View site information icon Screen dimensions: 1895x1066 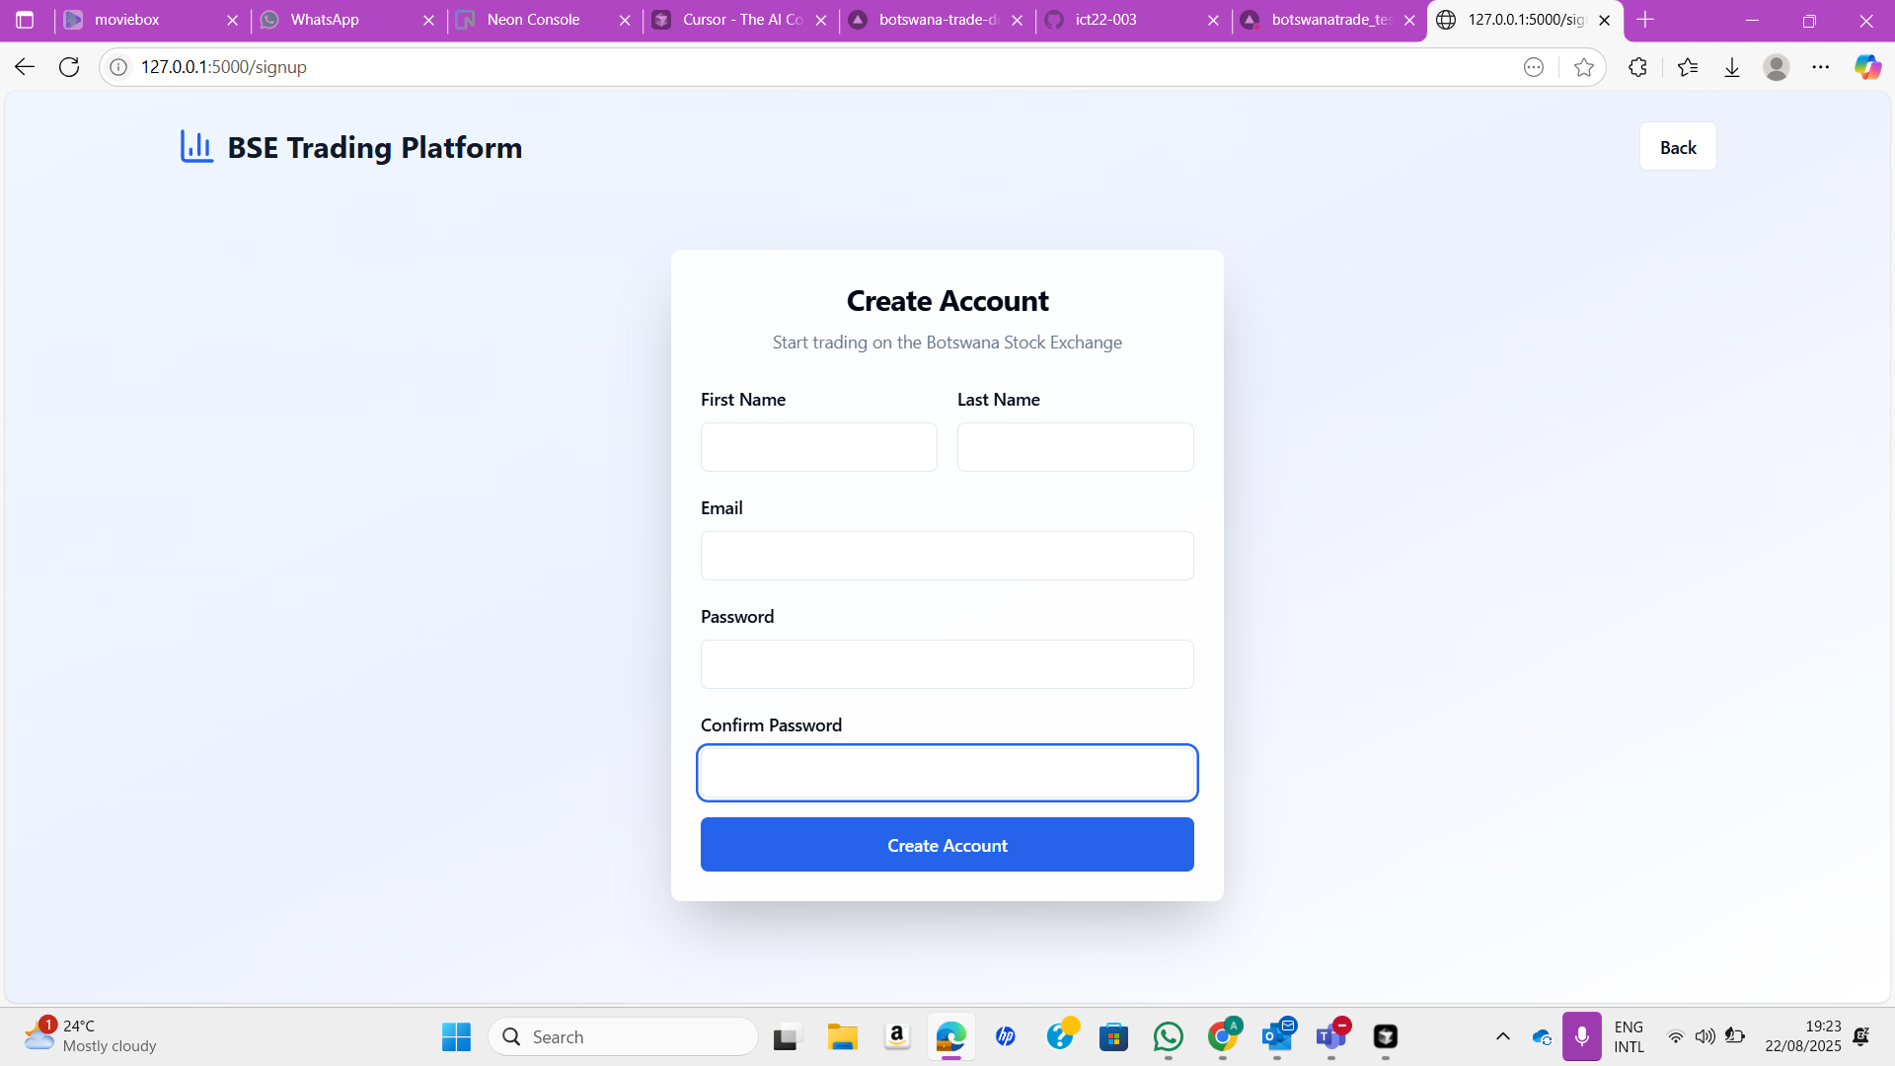118,67
